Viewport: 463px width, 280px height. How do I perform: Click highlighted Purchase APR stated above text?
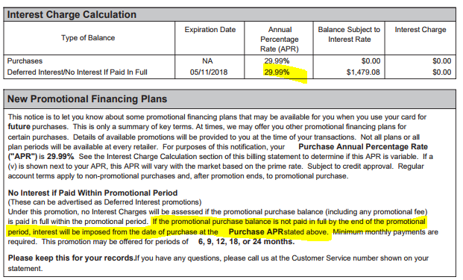coord(278,231)
